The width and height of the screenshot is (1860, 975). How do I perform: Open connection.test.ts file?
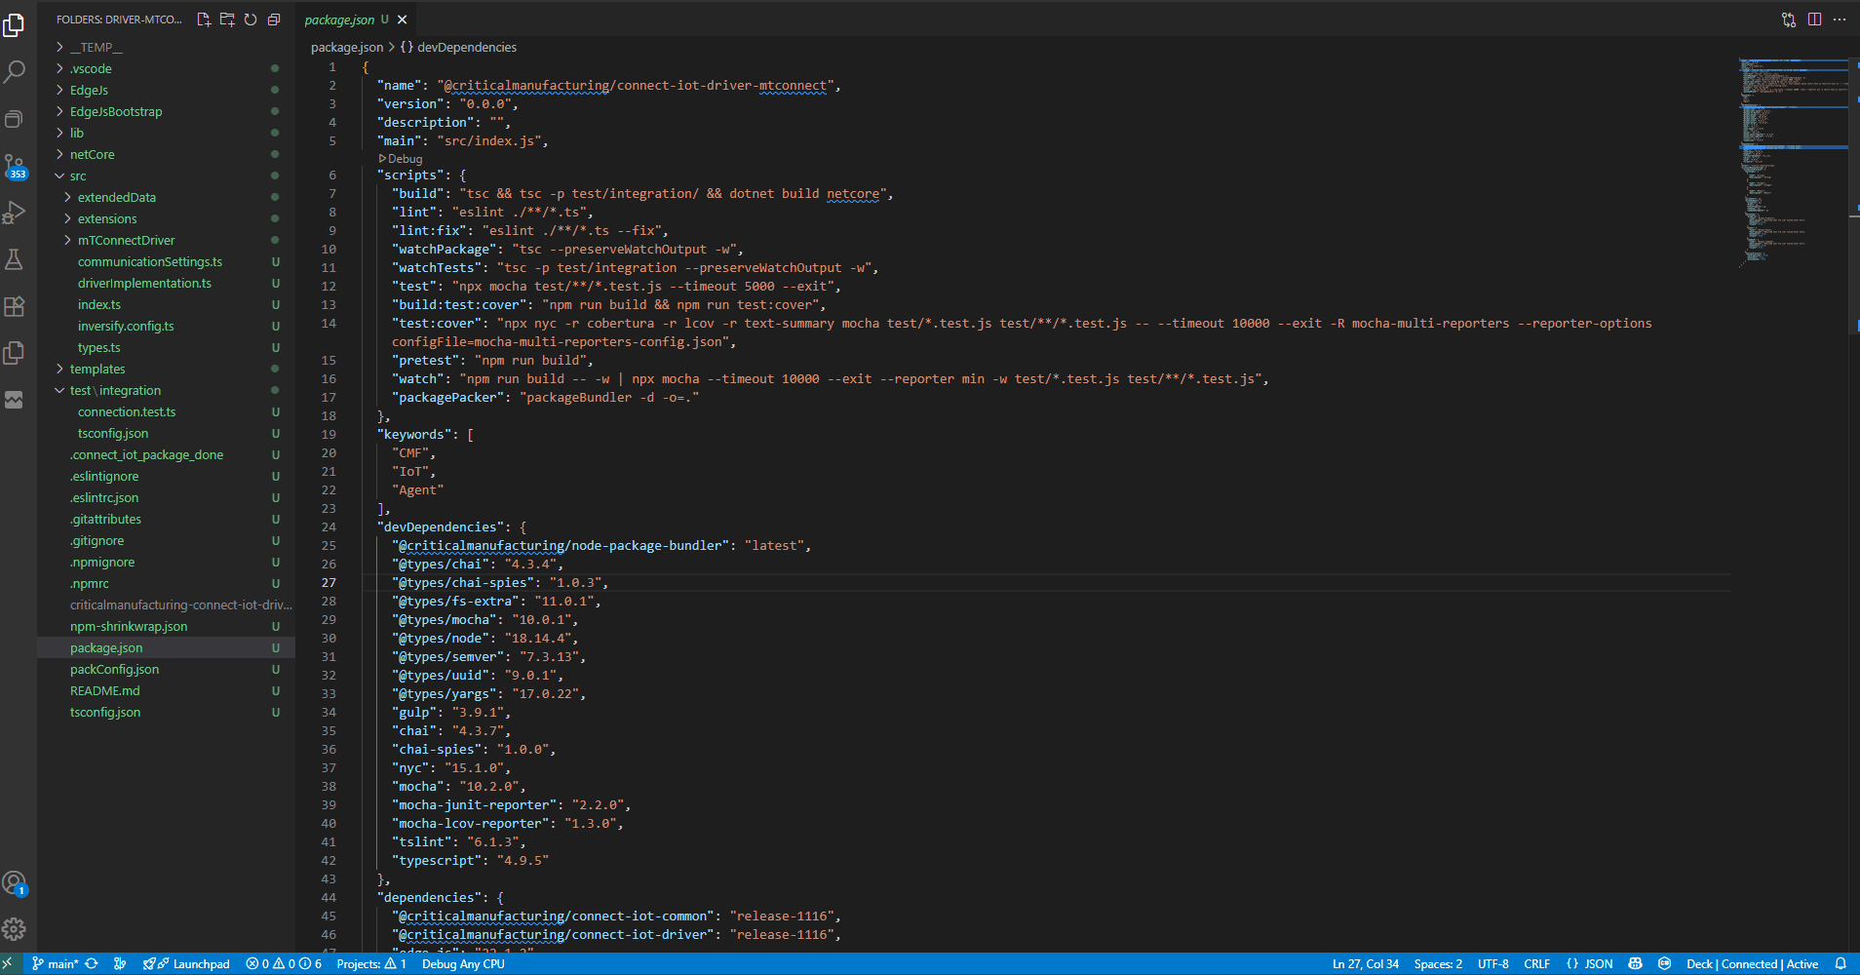click(x=166, y=411)
